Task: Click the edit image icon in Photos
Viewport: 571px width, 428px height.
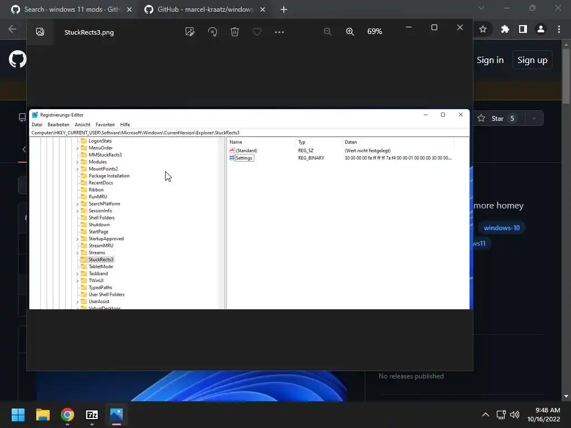Action: pos(190,32)
